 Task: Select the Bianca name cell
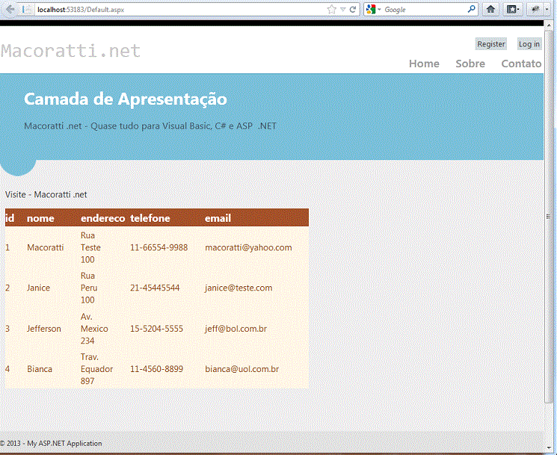[x=40, y=369]
